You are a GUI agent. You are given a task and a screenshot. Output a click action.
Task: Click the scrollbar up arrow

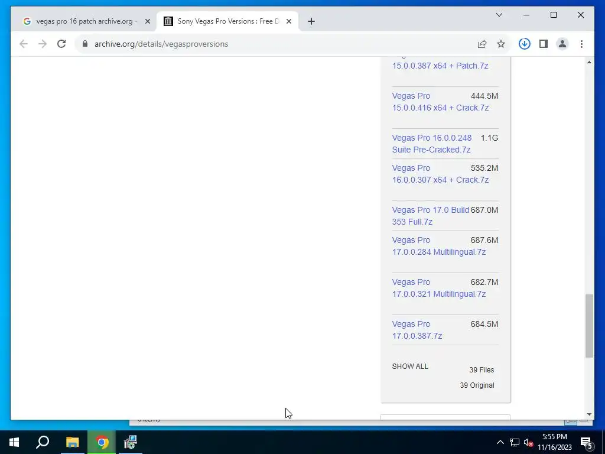point(589,62)
